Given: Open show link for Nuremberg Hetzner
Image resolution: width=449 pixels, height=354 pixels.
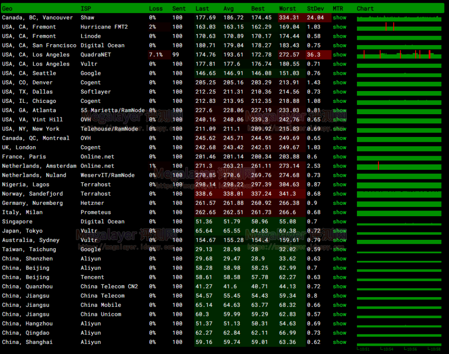Looking at the screenshot, I should 340,203.
